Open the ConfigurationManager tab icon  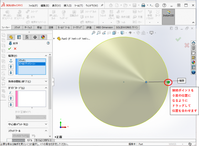[x=27, y=37]
